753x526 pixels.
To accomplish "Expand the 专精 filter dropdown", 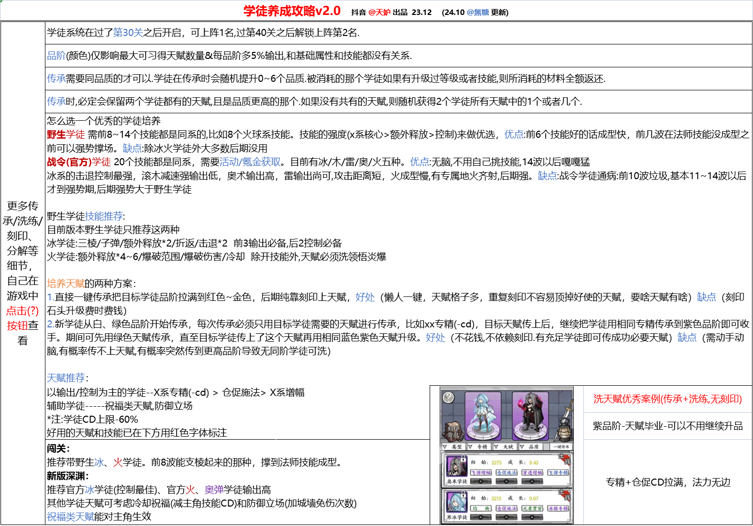I will (x=479, y=447).
